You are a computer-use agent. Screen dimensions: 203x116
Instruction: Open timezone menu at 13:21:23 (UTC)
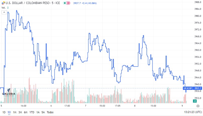point(193,112)
